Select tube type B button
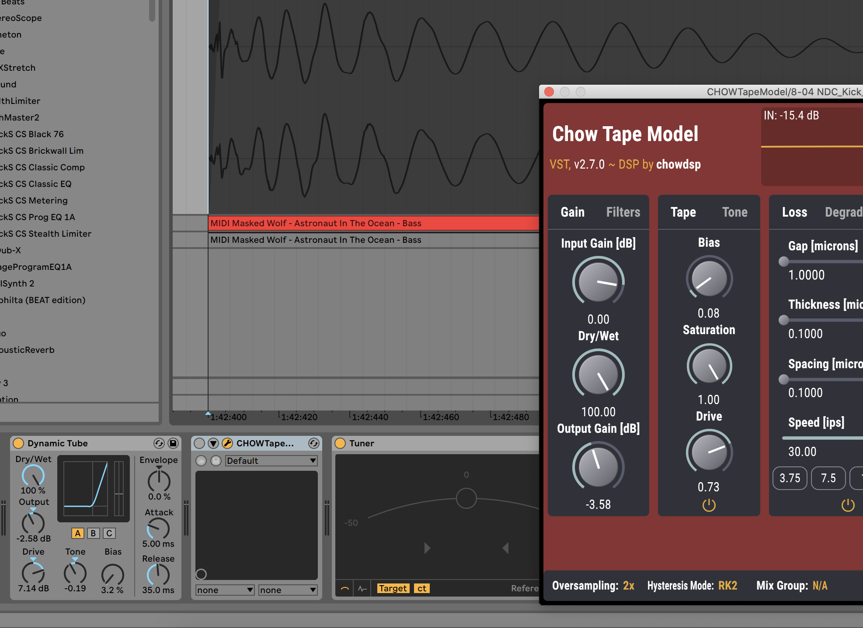The width and height of the screenshot is (863, 628). coord(93,533)
